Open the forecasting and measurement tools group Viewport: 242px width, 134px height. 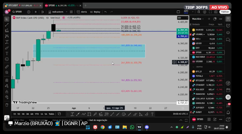coord(7,42)
